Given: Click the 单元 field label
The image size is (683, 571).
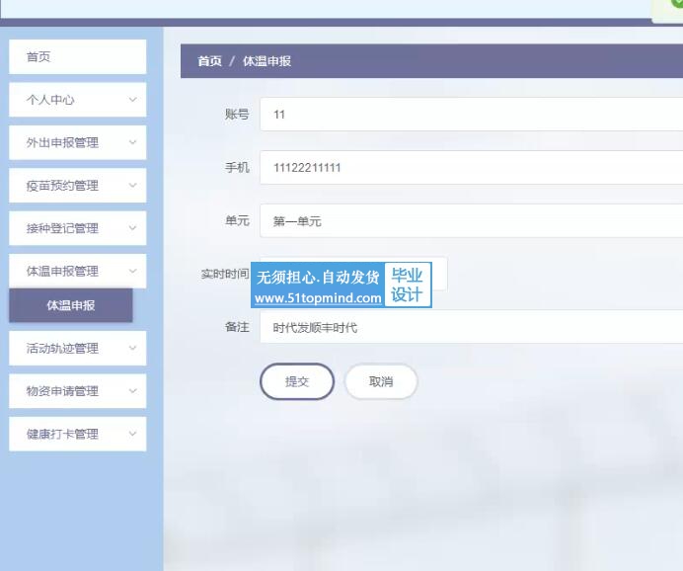Looking at the screenshot, I should (237, 220).
